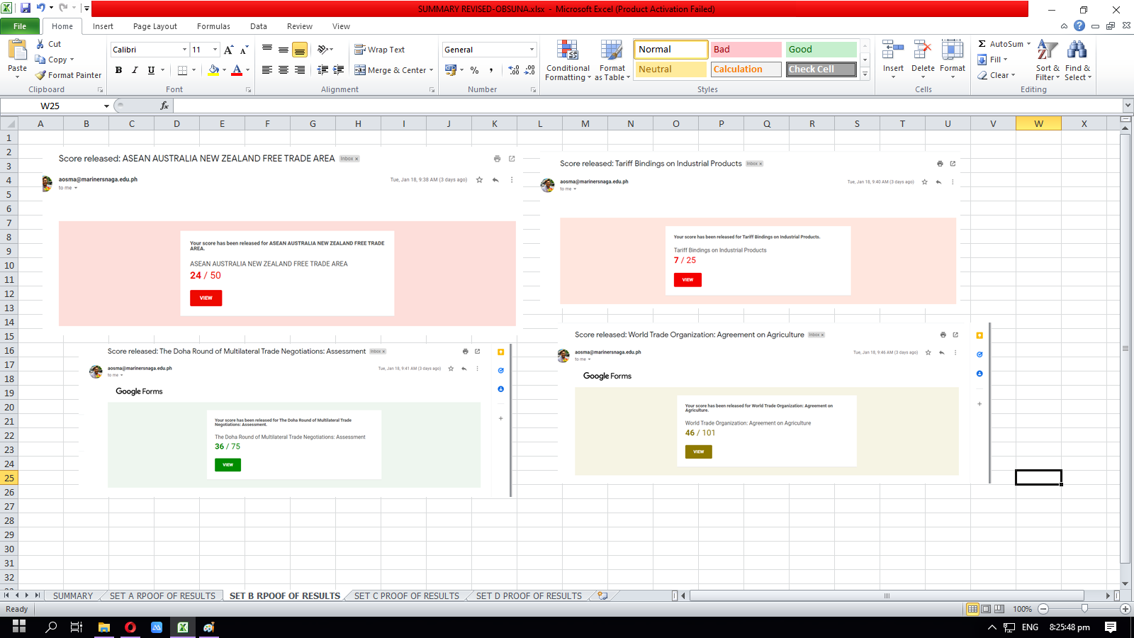Image resolution: width=1134 pixels, height=638 pixels.
Task: Enable Wrap Text
Action: click(x=380, y=50)
